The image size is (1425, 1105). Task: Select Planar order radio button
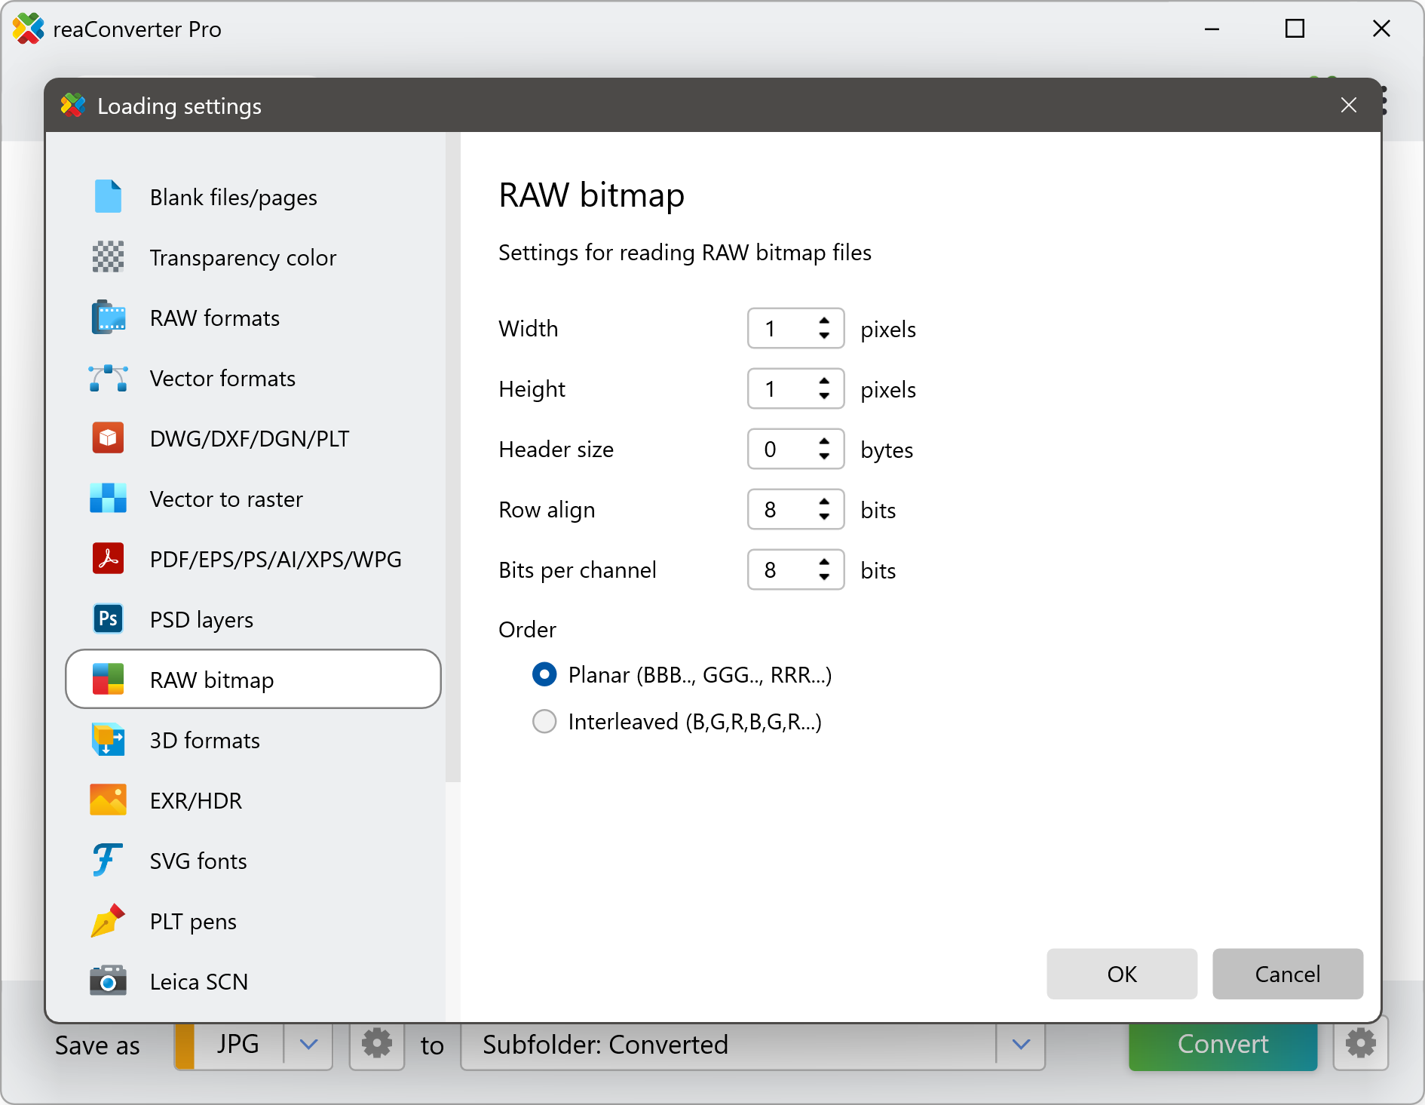544,674
